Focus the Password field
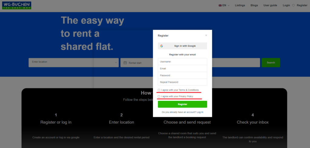 pos(182,76)
